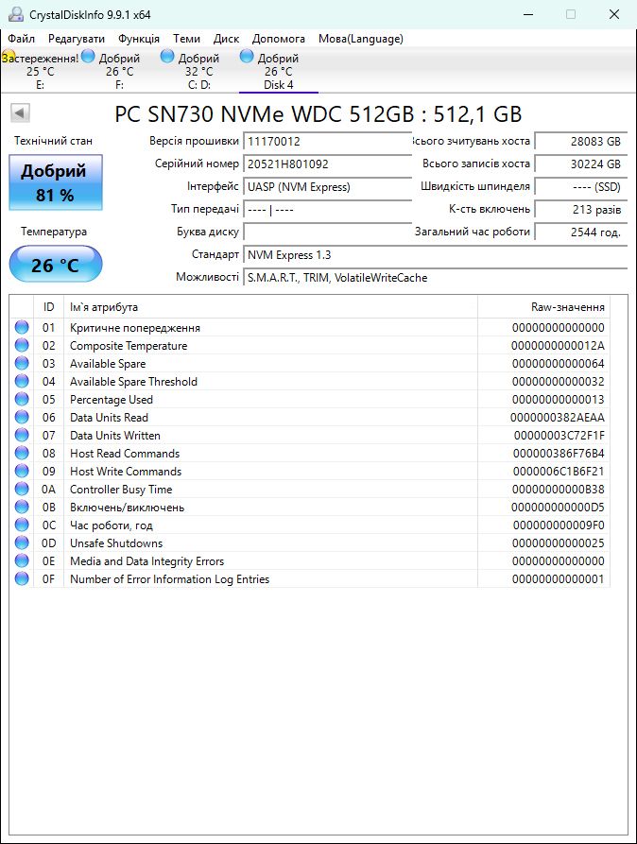The image size is (637, 844).
Task: Click the features field S.M.A.R.T., TRIM, VolatileWriteCache
Action: pos(435,278)
